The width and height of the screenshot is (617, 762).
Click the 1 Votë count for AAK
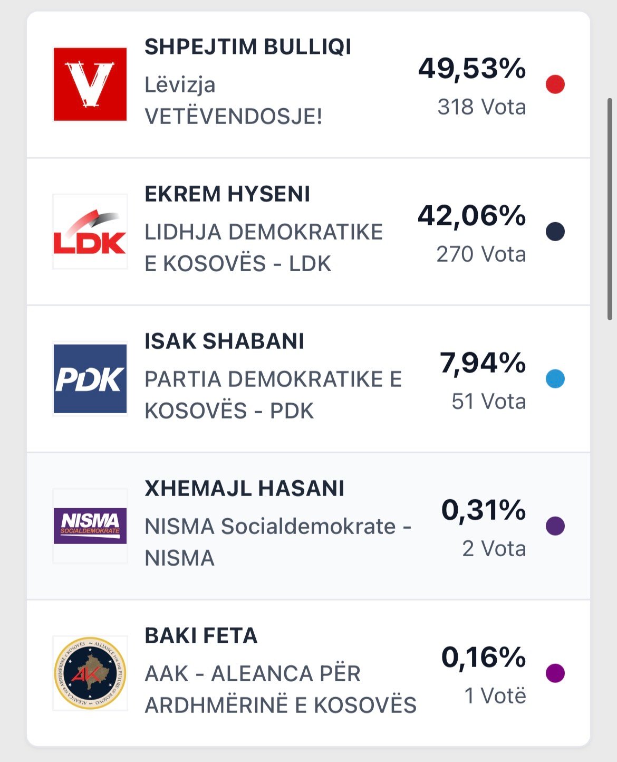coord(495,696)
